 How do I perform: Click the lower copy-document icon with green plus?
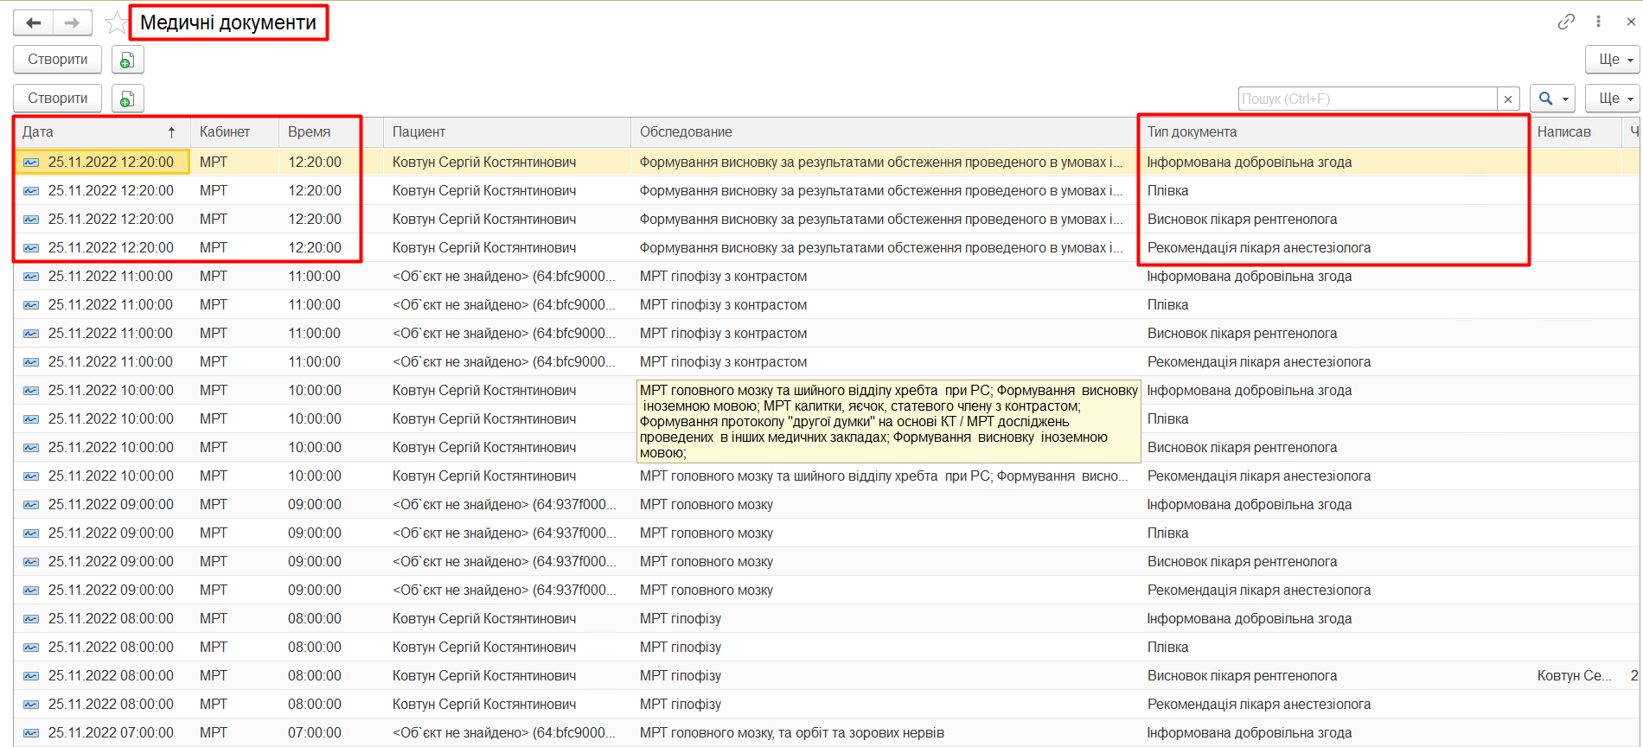click(x=127, y=99)
